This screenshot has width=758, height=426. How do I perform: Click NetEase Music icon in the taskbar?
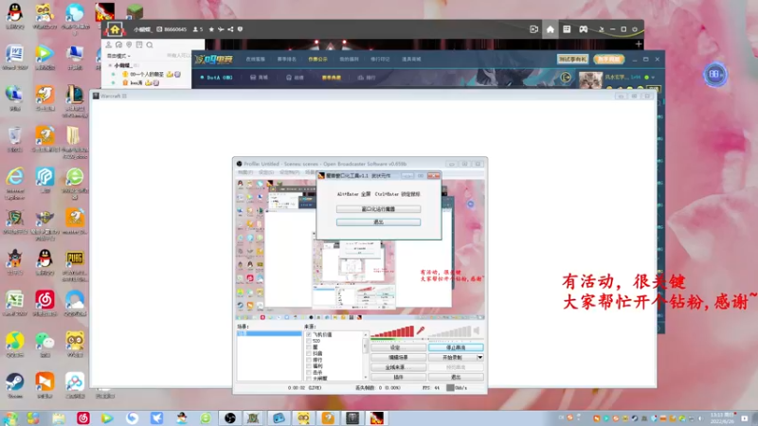pyautogui.click(x=83, y=418)
